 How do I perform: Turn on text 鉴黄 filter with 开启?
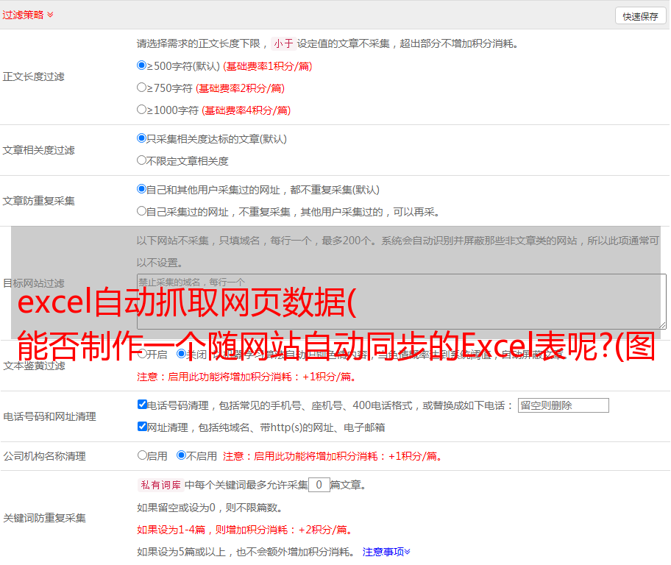click(x=142, y=354)
